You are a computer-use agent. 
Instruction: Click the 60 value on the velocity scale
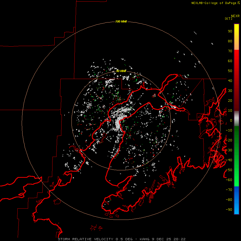coord(230,61)
